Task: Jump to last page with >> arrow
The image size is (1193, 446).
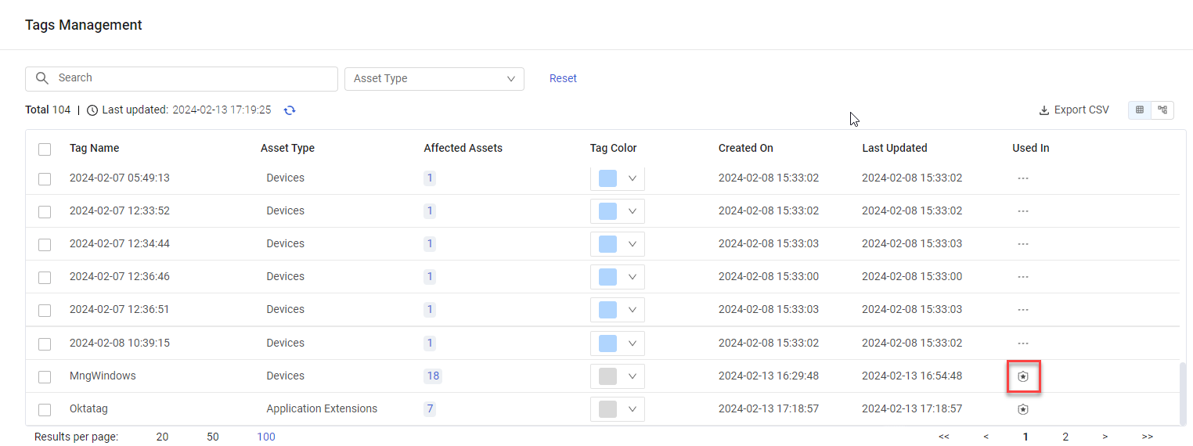Action: pos(1148,437)
